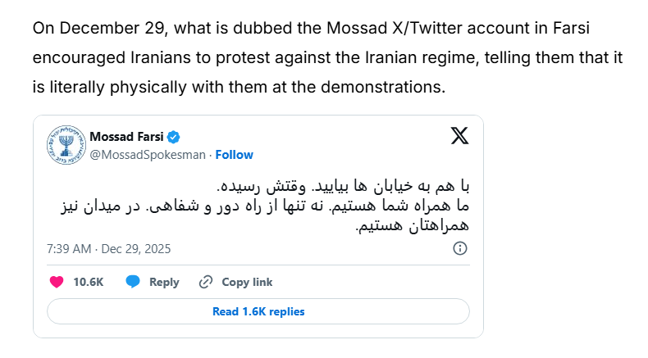
Task: Click the blue verified badge icon
Action: 175,136
